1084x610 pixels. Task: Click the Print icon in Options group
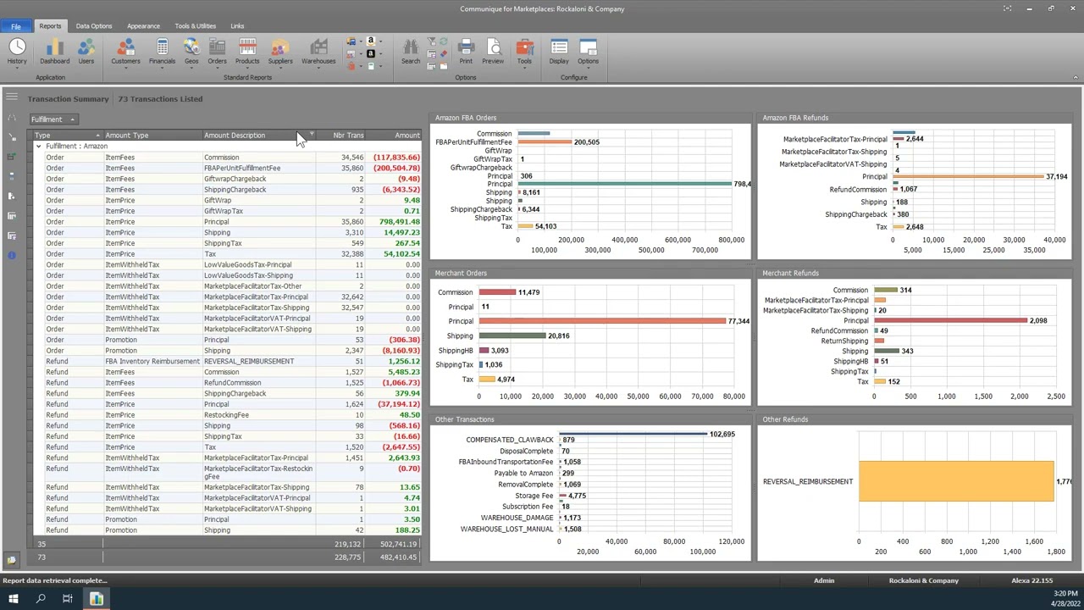point(466,51)
